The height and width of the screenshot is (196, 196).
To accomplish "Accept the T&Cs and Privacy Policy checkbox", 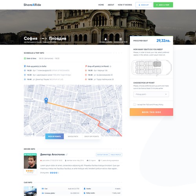I will click(134, 104).
